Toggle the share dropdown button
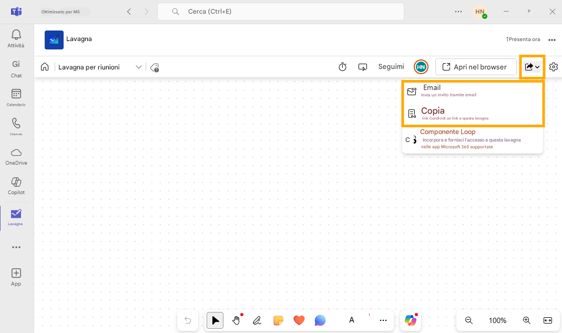562x333 pixels. click(532, 67)
